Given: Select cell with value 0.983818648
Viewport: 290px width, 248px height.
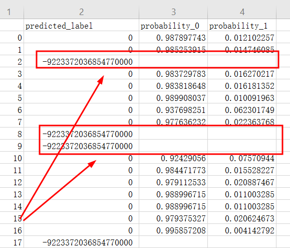Looking at the screenshot, I should coord(173,86).
